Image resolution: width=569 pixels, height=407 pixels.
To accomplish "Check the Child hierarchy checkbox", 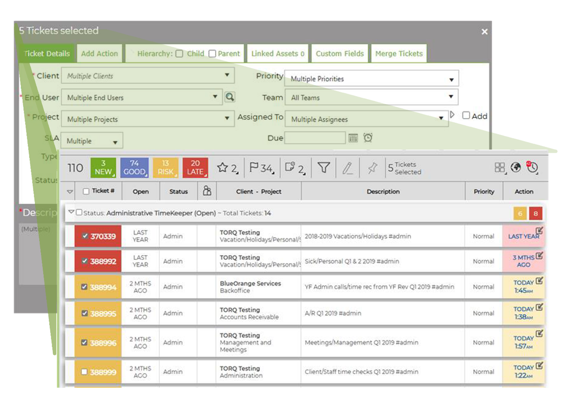I will [179, 53].
